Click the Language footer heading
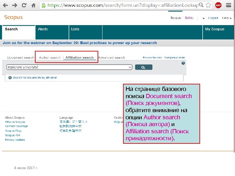235x176 pixels. coord(66,117)
